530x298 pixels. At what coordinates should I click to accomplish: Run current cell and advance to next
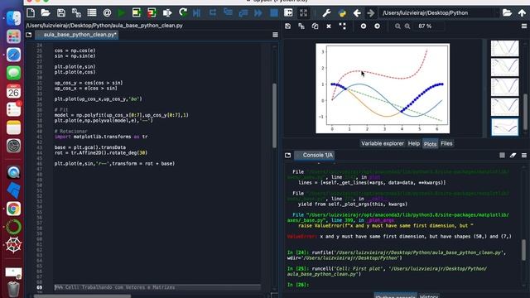click(x=152, y=13)
